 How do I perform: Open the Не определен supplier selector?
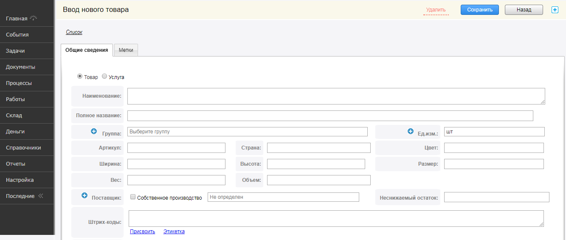click(283, 197)
